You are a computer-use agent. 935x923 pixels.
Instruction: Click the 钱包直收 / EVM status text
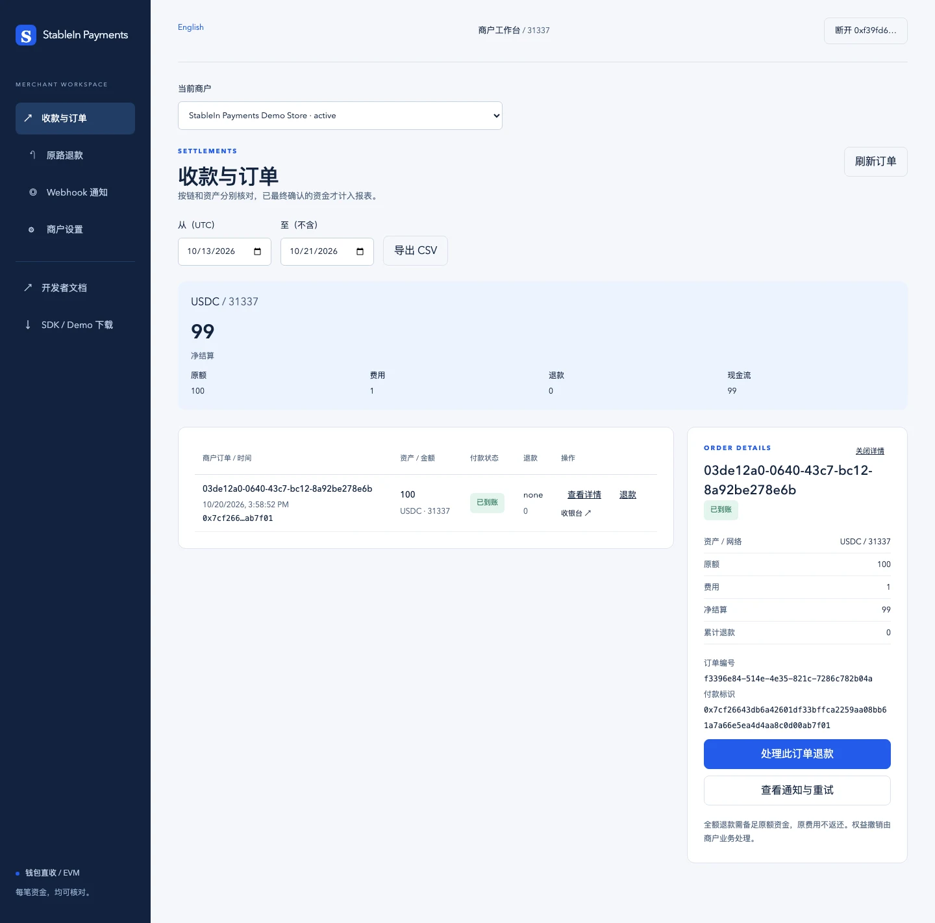[x=53, y=873]
